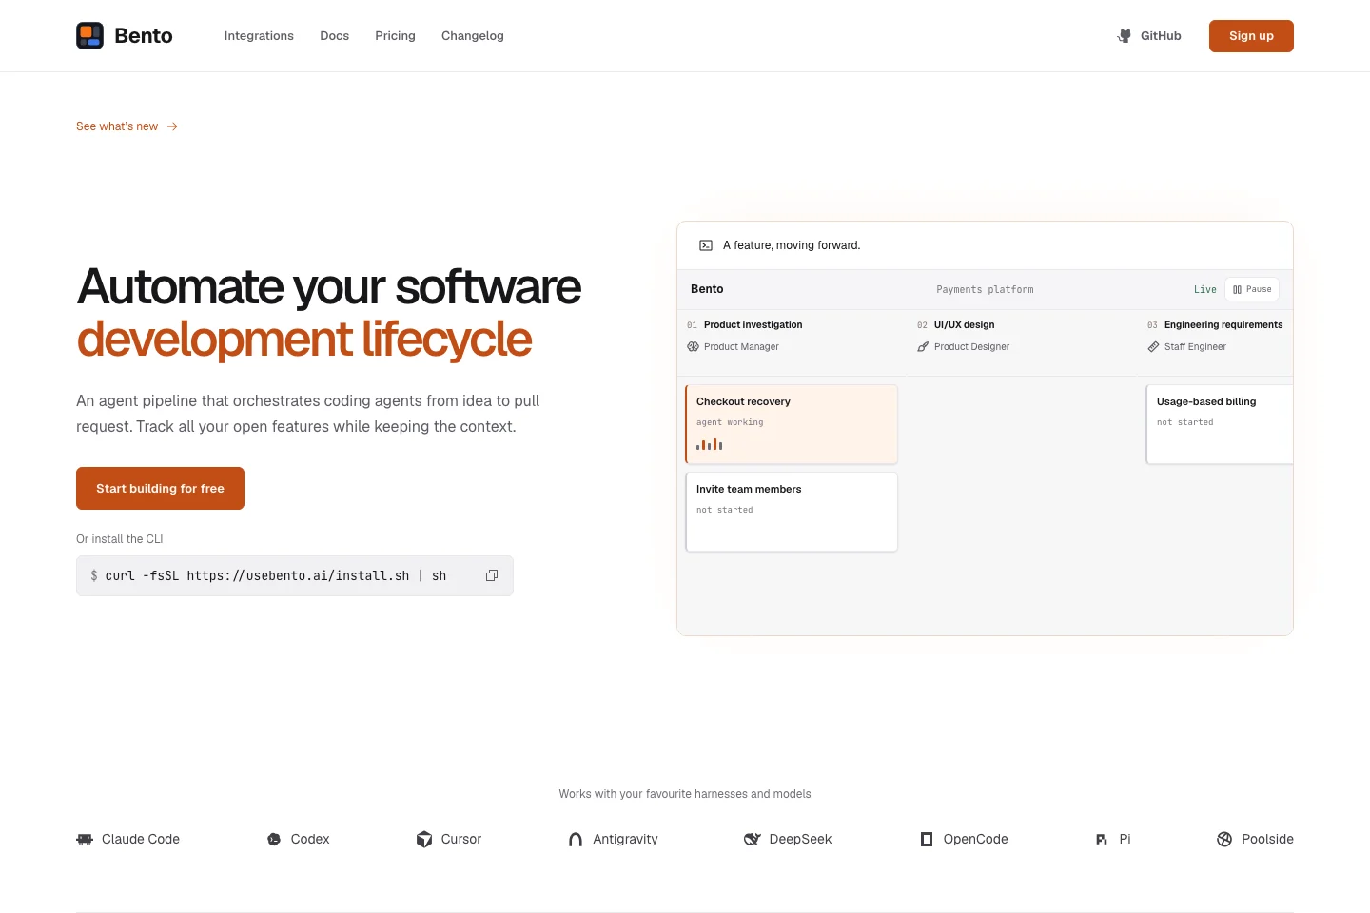Click the curl install command field
This screenshot has width=1370, height=913.
[x=295, y=576]
